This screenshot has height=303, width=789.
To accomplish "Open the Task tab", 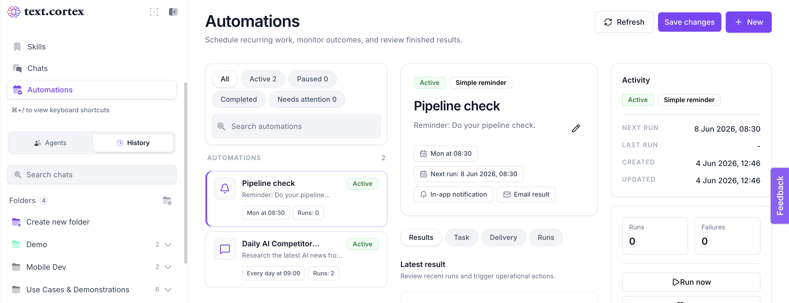I will (x=461, y=237).
